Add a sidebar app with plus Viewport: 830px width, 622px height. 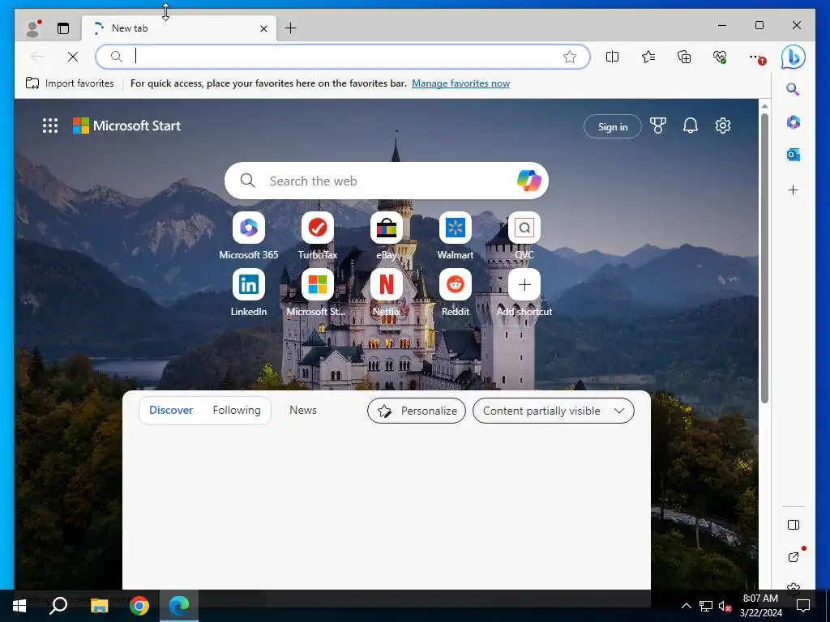793,190
